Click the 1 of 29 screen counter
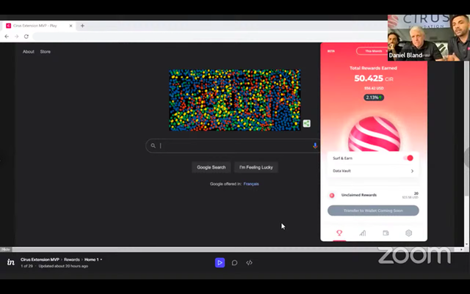Viewport: 470px width, 294px height. point(26,266)
